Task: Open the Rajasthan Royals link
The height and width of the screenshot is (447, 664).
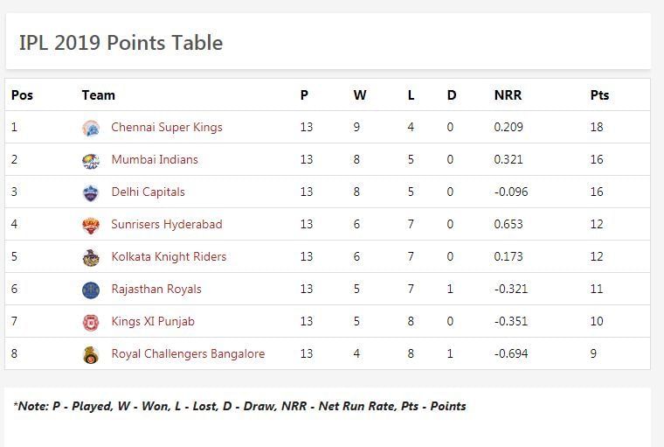Action: point(156,290)
